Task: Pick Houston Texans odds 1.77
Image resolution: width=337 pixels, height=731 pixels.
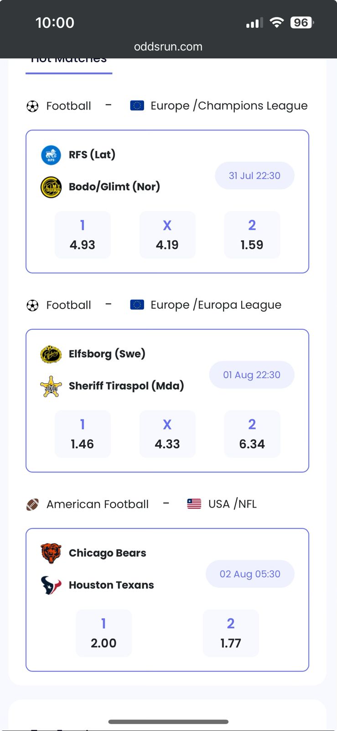Action: tap(231, 633)
